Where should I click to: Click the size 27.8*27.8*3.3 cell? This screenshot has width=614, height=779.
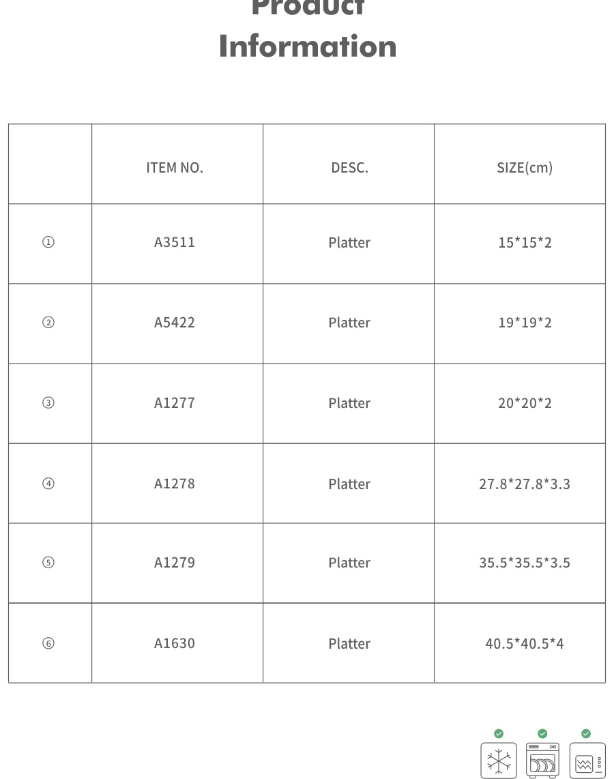[525, 484]
